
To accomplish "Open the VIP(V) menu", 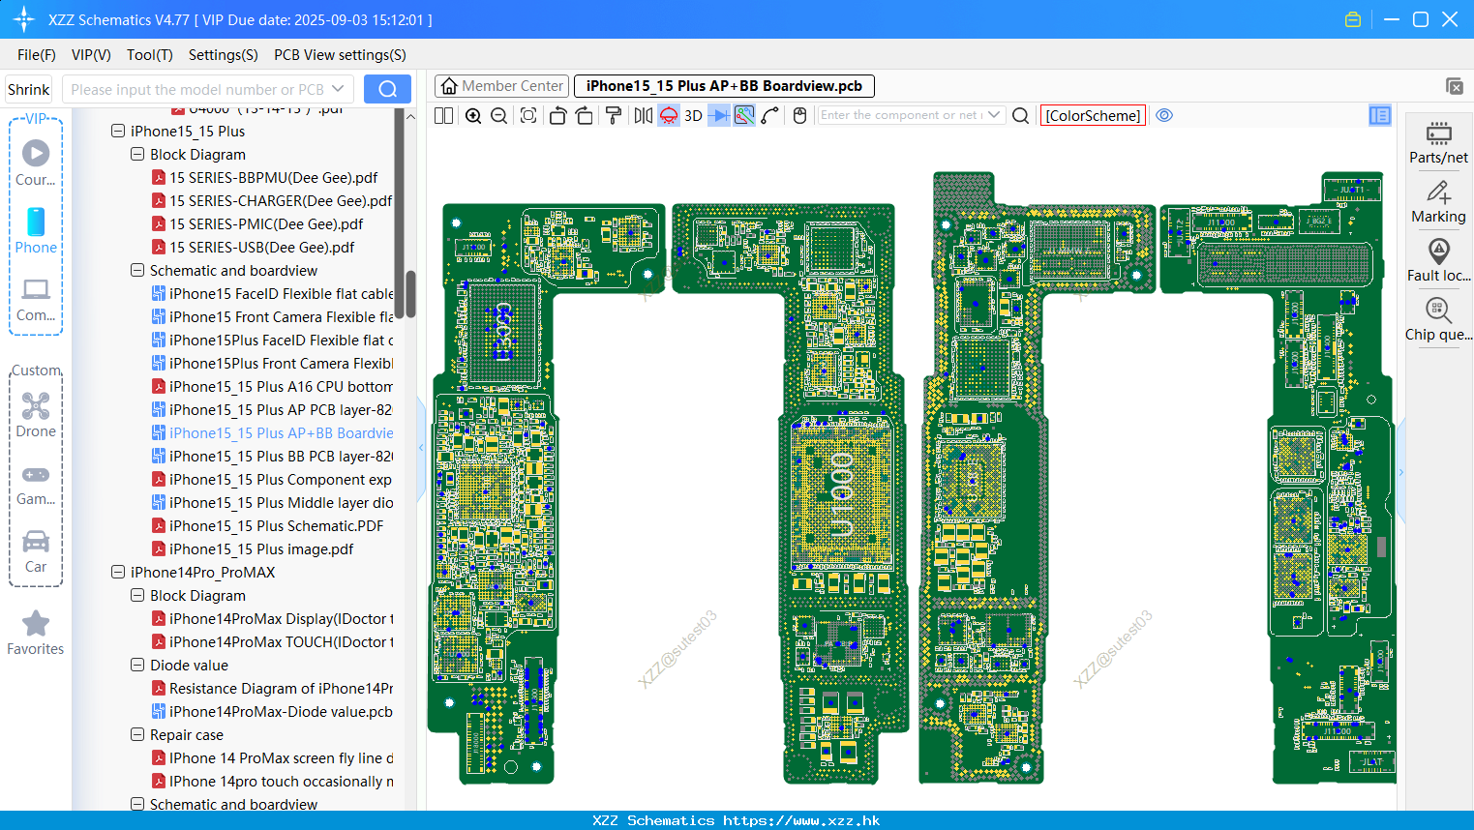I will [91, 55].
